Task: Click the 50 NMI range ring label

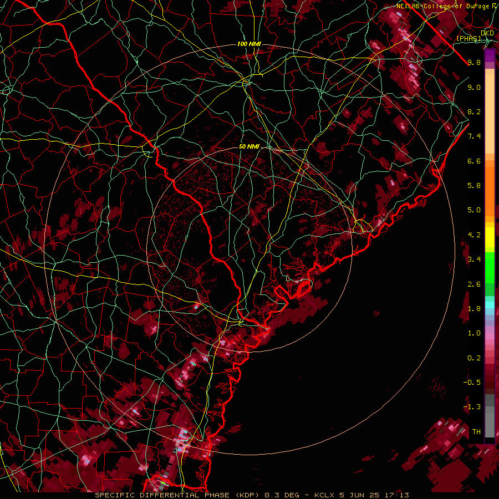Action: click(249, 147)
